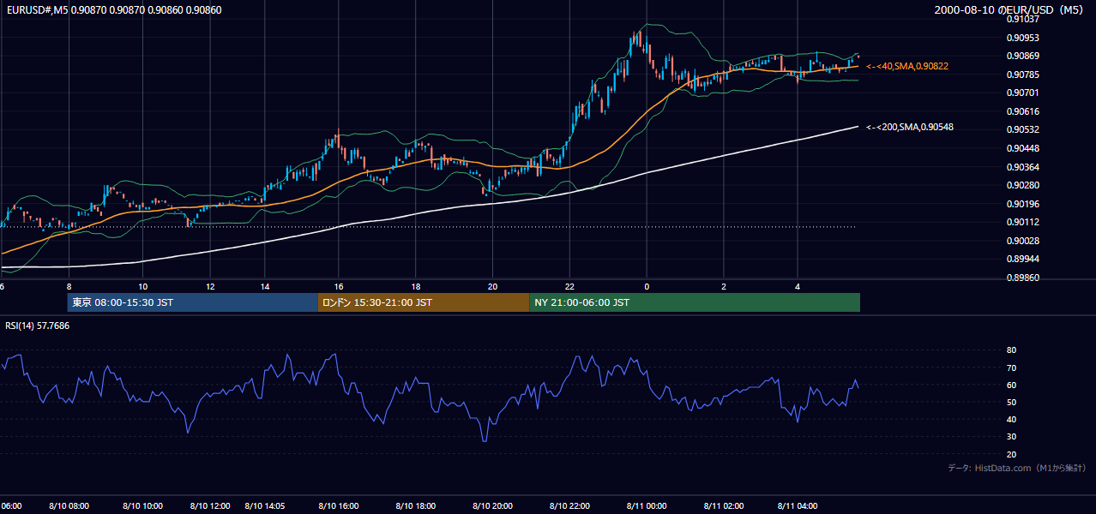Click the hour 22 label under price chart
The height and width of the screenshot is (514, 1096).
pos(570,286)
